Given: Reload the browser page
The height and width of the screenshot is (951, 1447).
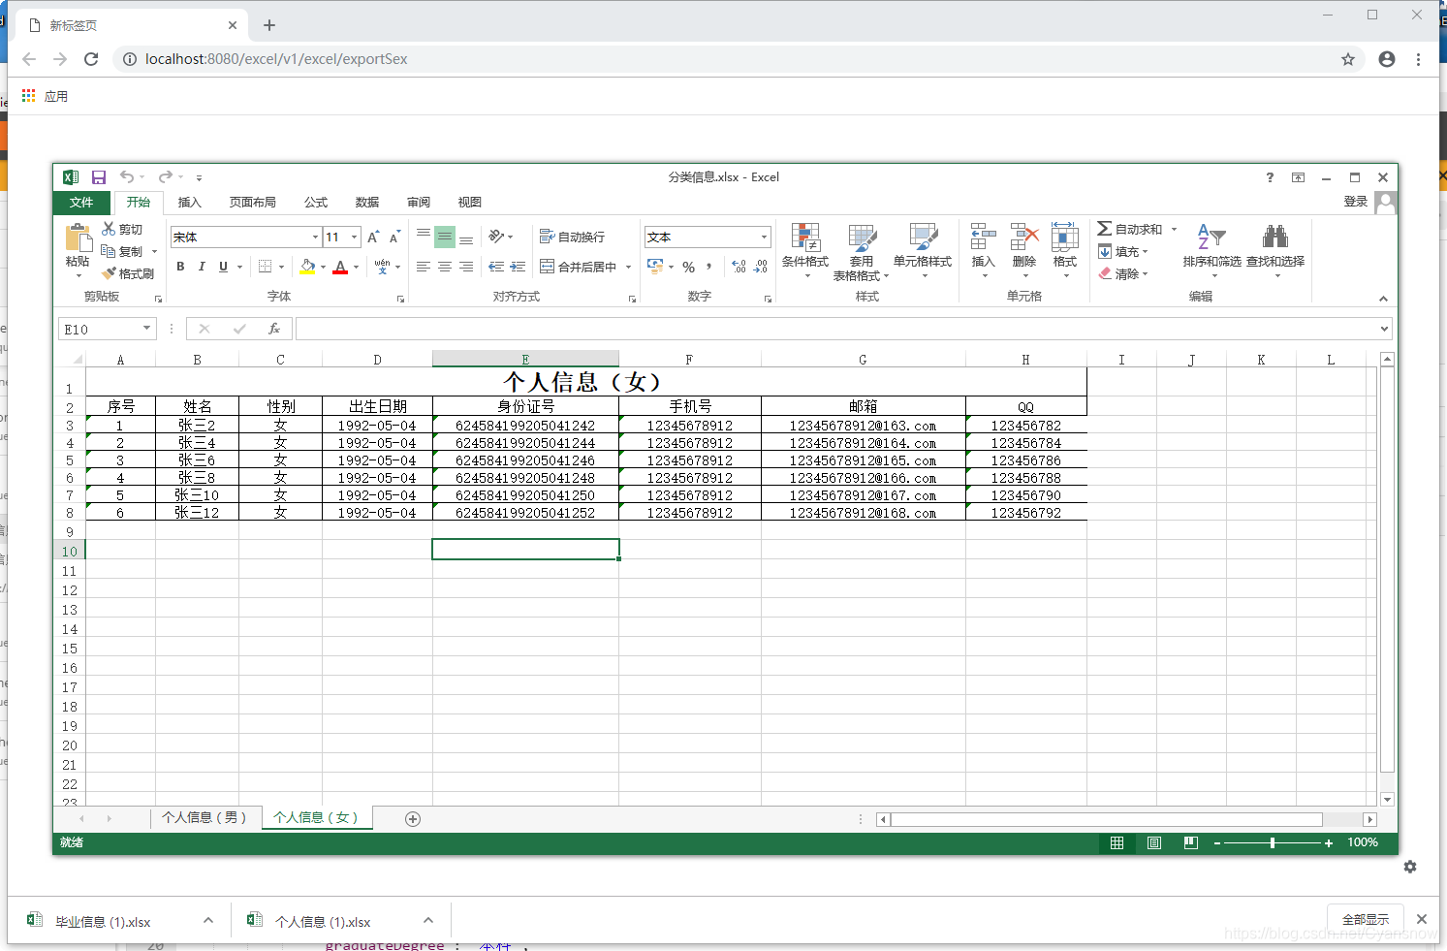Looking at the screenshot, I should pos(91,59).
